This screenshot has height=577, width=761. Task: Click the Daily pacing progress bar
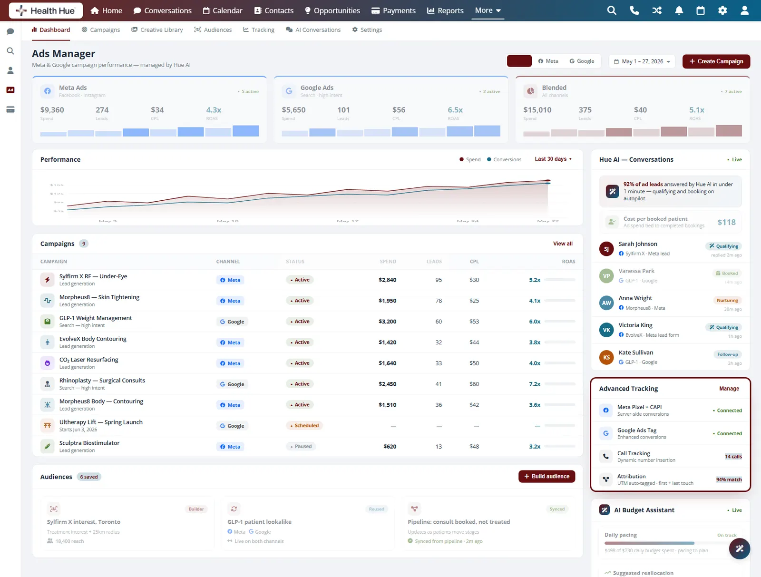pos(671,543)
